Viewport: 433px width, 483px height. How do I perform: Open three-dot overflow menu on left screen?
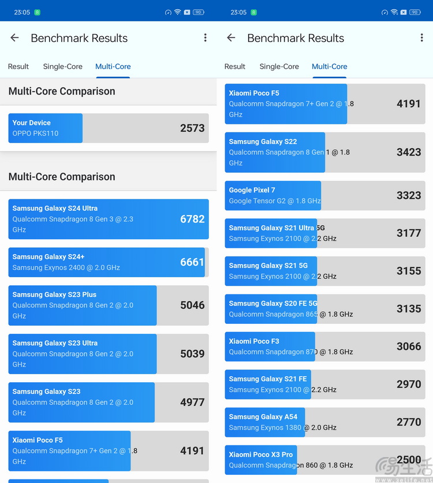205,38
